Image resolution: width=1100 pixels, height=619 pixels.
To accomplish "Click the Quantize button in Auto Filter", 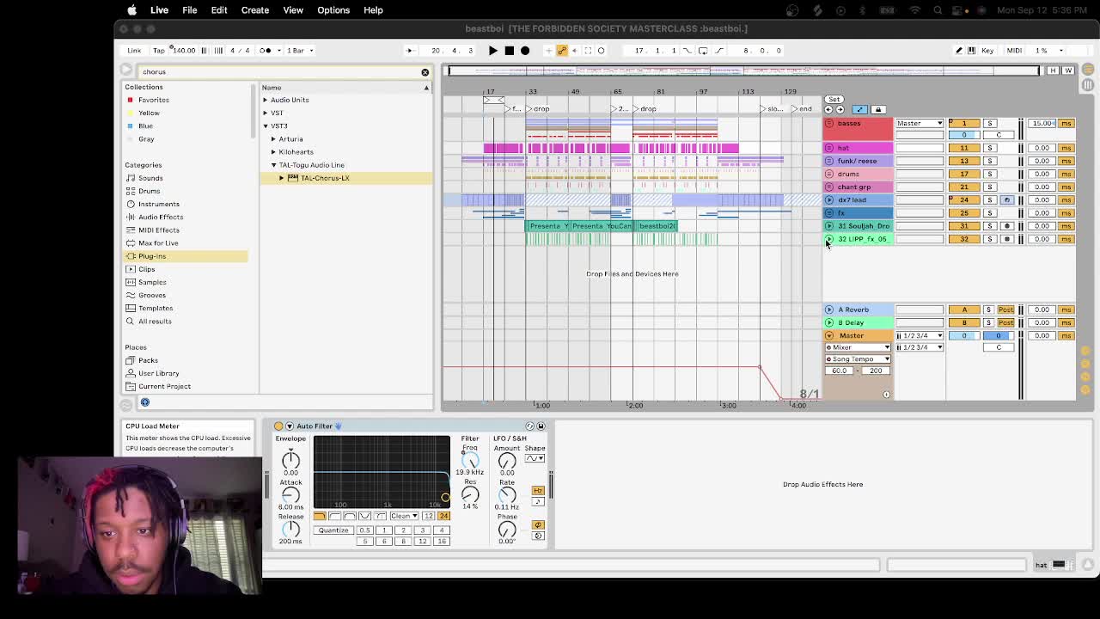I will 333,530.
